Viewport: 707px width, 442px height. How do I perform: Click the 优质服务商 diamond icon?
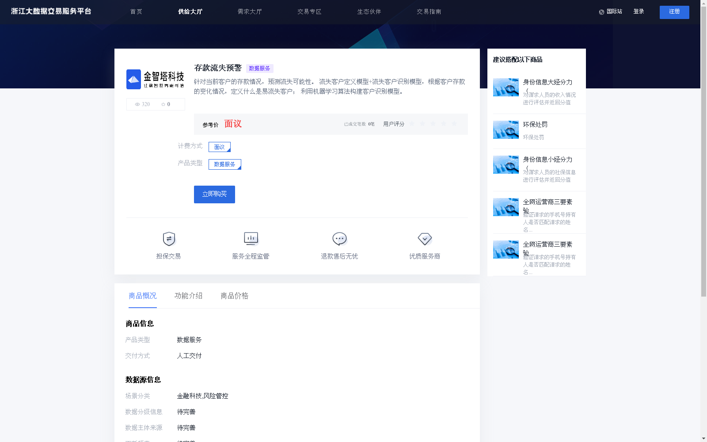coord(425,239)
